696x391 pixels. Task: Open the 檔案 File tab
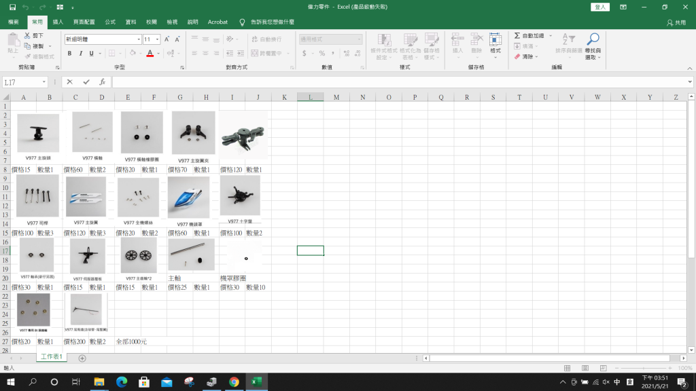[x=14, y=22]
